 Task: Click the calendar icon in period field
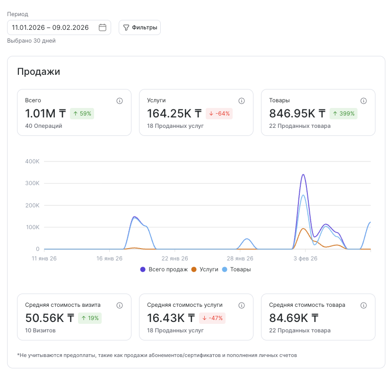pos(102,27)
